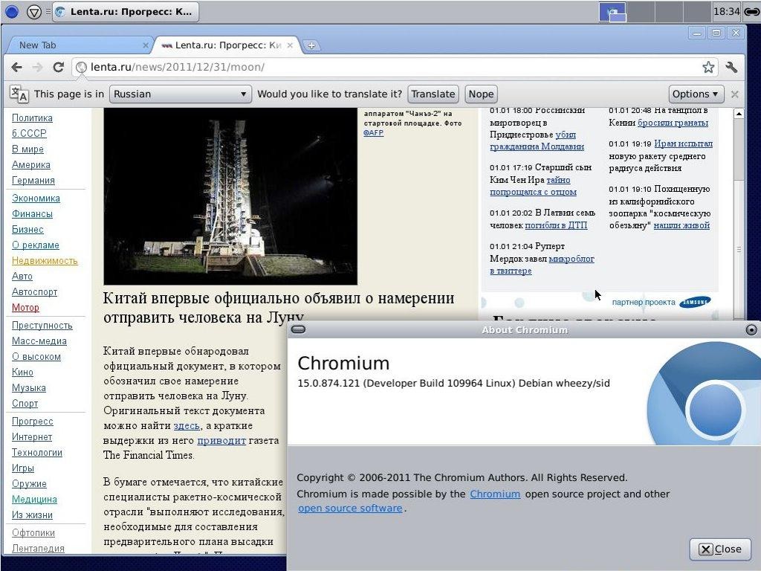
Task: Open the red Мотор sidebar link
Action: (25, 307)
